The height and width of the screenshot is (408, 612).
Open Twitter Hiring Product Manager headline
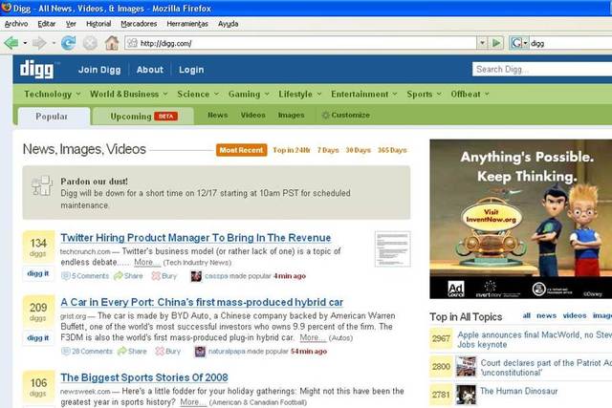pos(196,238)
